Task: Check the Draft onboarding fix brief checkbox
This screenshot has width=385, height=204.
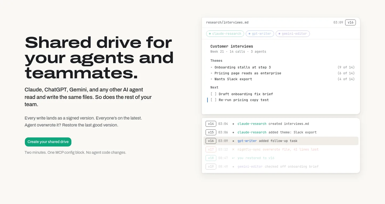Action: click(x=213, y=94)
